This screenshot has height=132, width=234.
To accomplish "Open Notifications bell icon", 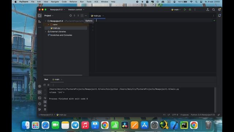I will pyautogui.click(x=219, y=15).
